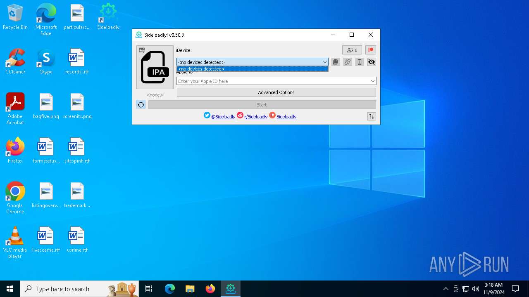
Task: Show hidden system tray icons
Action: pyautogui.click(x=446, y=289)
